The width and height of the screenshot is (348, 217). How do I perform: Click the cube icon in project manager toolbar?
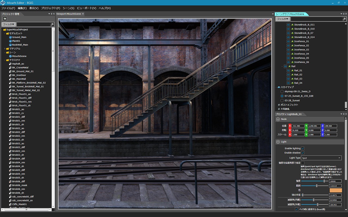click(5, 19)
